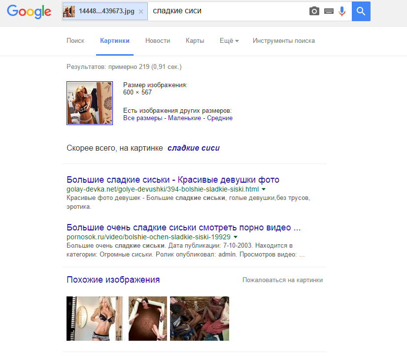Open Инструменты поиска options
Screen dimensions: 407x356
coord(283,41)
